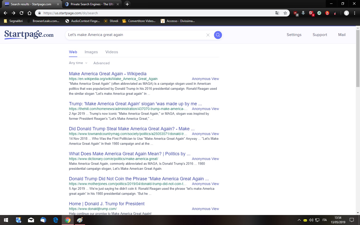The height and width of the screenshot is (225, 360).
Task: Open the Donald Trump Did Not Coin the Phrase result
Action: coord(139,179)
